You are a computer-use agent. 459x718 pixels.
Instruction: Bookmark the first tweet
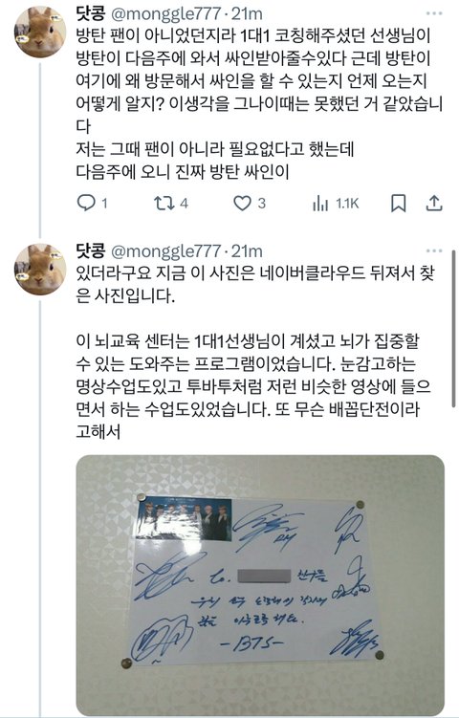(x=398, y=204)
